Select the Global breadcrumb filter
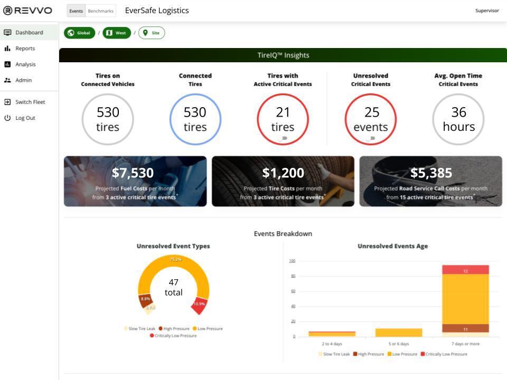507x380 pixels. tap(79, 33)
